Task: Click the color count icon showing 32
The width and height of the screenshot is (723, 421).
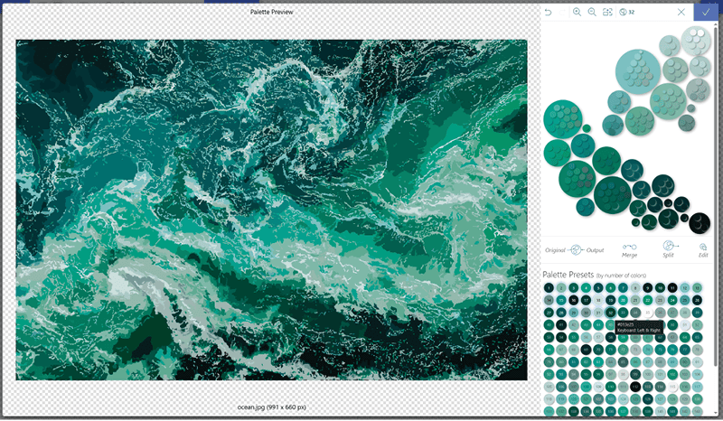Action: (x=626, y=12)
